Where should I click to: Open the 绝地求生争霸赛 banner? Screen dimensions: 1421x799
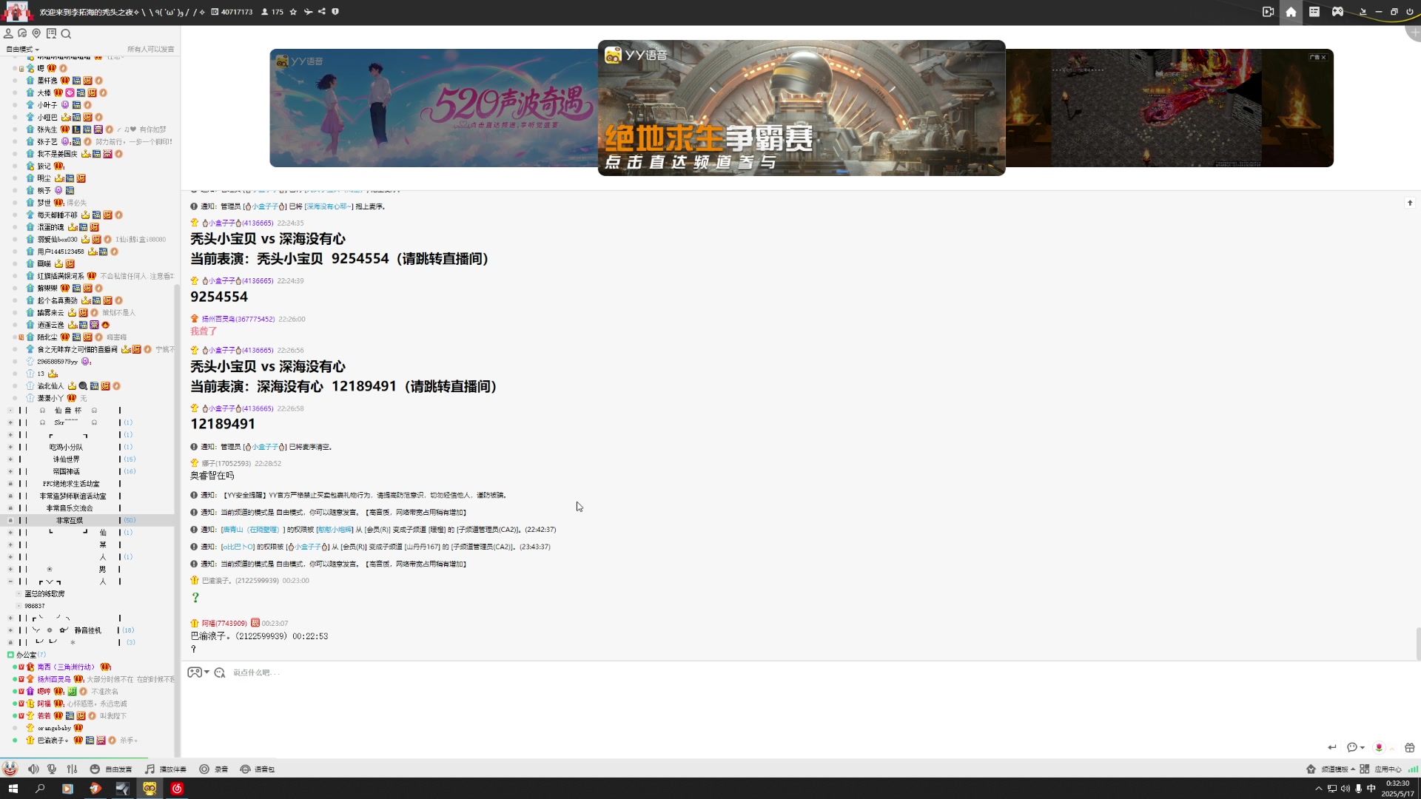click(802, 108)
